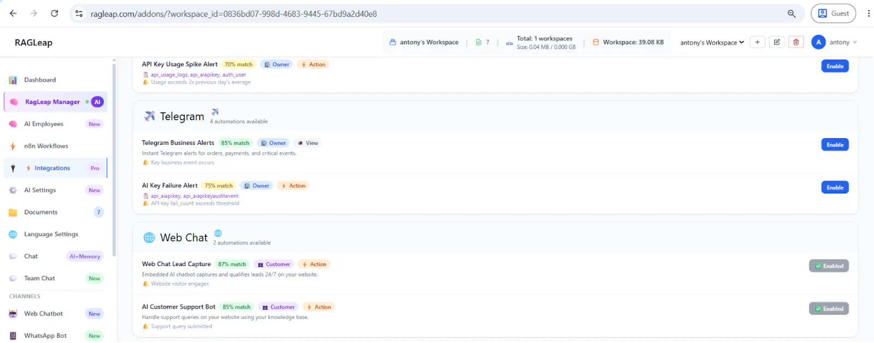The image size is (874, 343).
Task: Click the Dashboard bar chart icon
Action: tap(13, 80)
